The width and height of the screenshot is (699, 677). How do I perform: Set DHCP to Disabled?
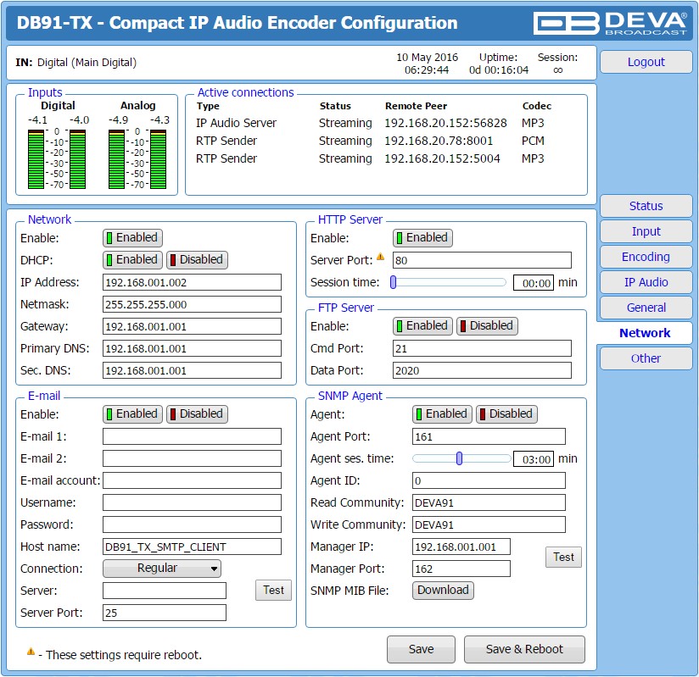(x=197, y=259)
